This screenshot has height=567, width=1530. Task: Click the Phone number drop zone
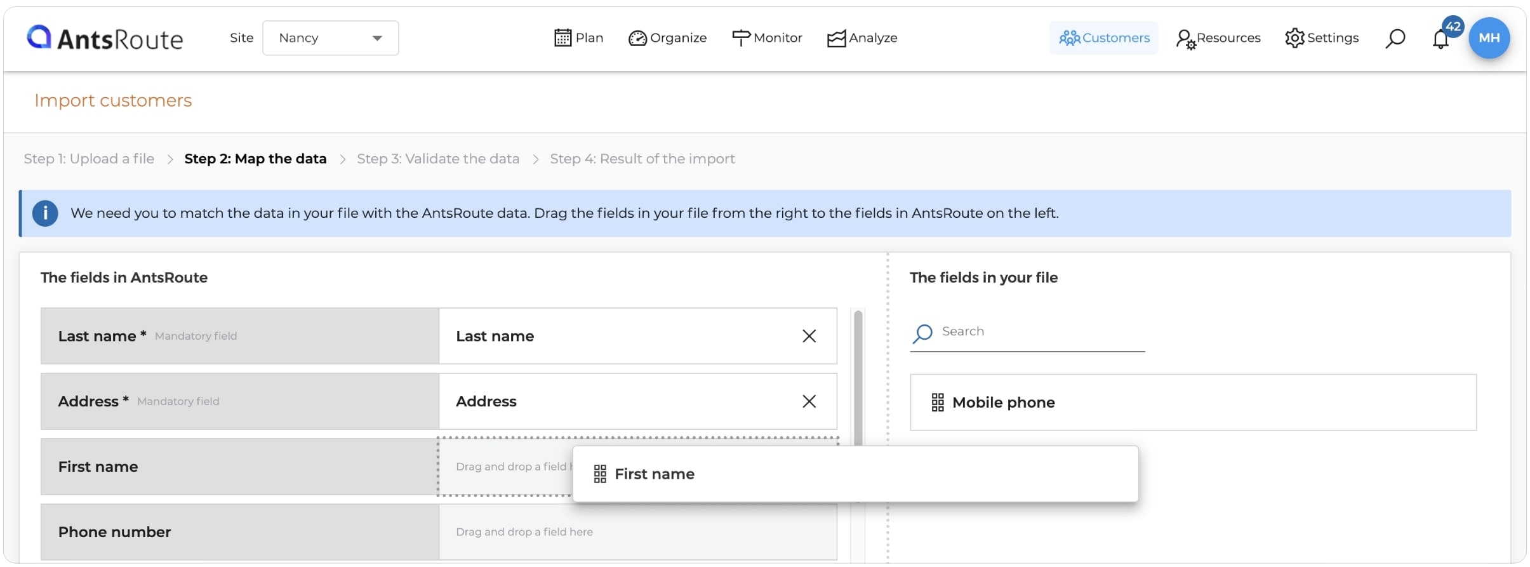[x=637, y=532]
